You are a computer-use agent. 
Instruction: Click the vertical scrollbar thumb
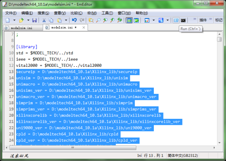pyautogui.click(x=219, y=39)
